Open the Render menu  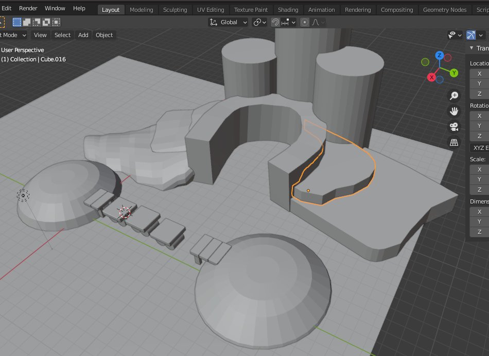pyautogui.click(x=28, y=8)
